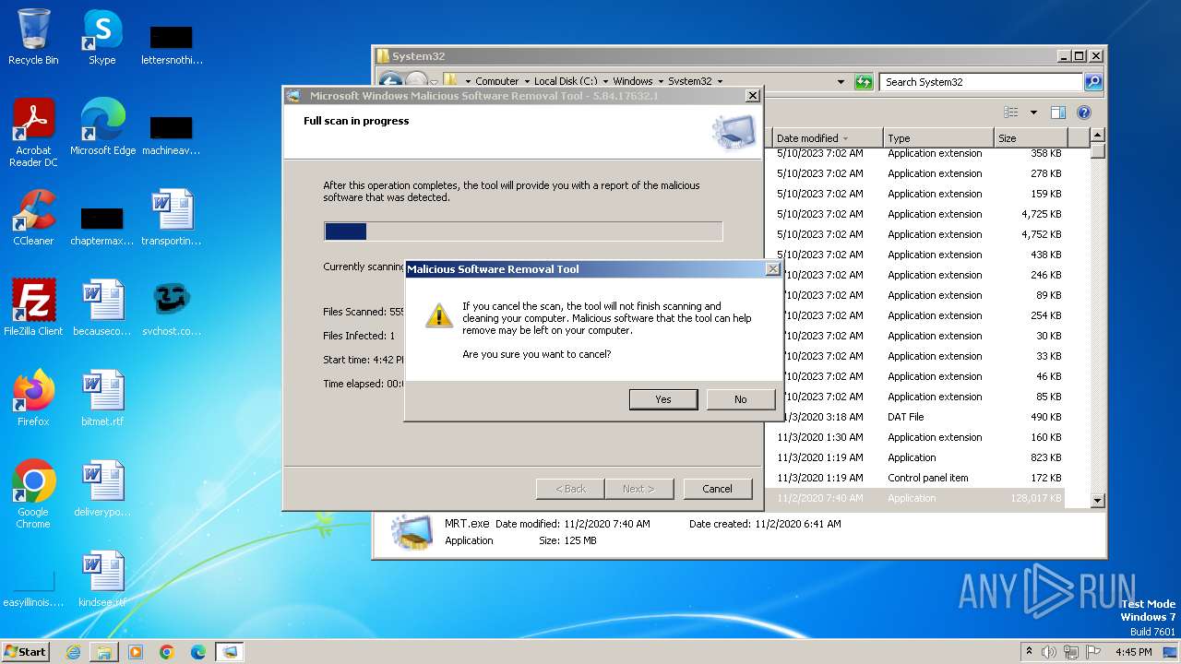Expand the Computer breadcrumb dropdown arrow

point(527,81)
